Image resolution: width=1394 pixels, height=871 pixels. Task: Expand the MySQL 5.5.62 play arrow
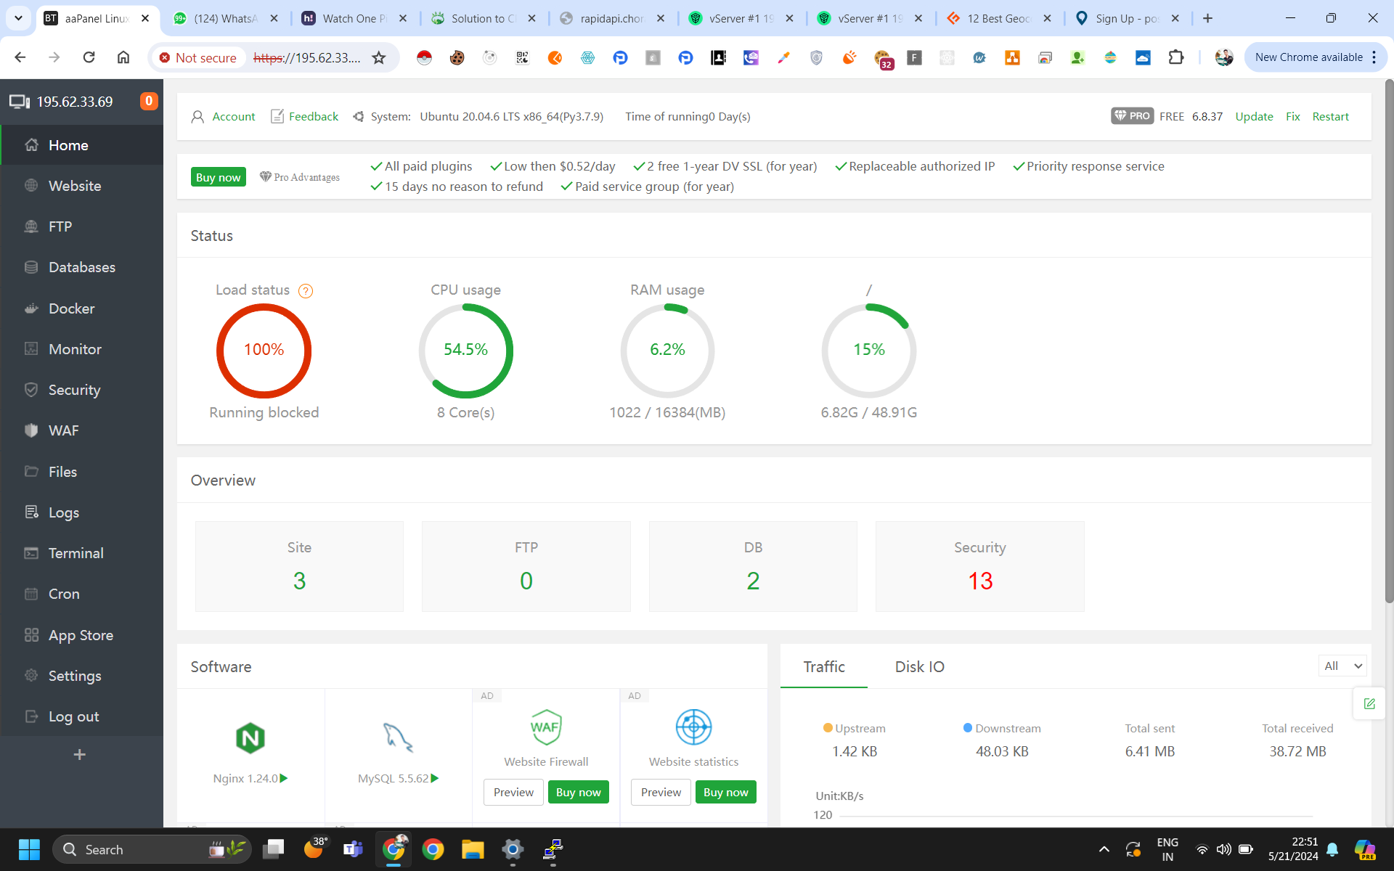click(435, 778)
